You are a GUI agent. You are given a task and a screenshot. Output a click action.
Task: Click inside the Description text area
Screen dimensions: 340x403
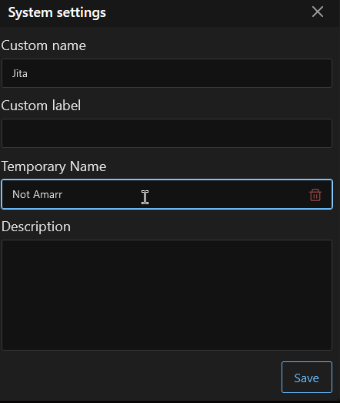click(167, 295)
